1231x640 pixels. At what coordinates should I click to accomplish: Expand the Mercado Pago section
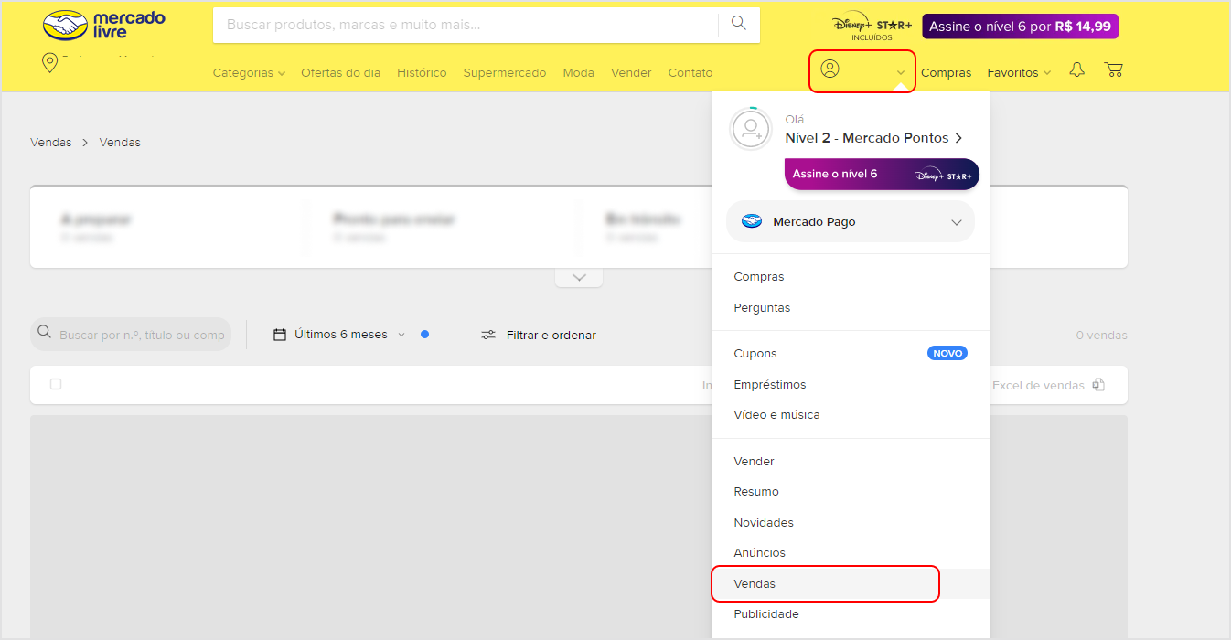(851, 222)
